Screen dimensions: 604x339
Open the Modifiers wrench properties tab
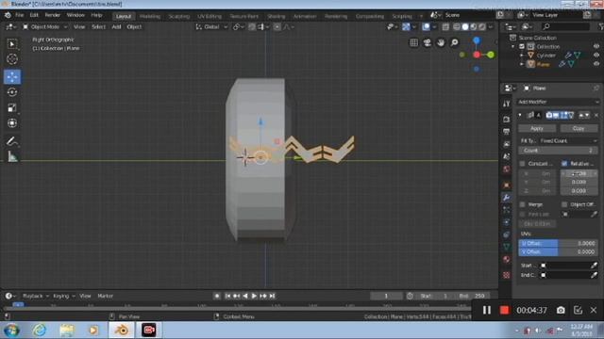tap(507, 198)
